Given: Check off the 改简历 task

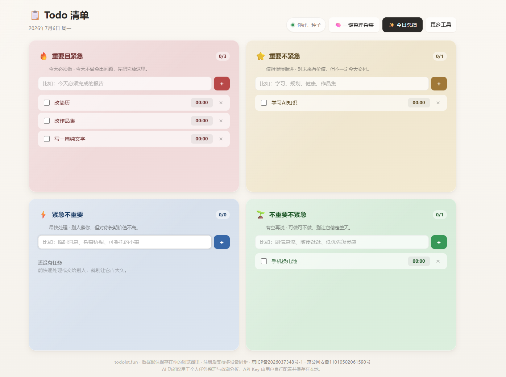Looking at the screenshot, I should point(47,103).
